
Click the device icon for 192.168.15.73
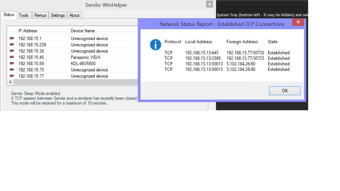[12, 70]
